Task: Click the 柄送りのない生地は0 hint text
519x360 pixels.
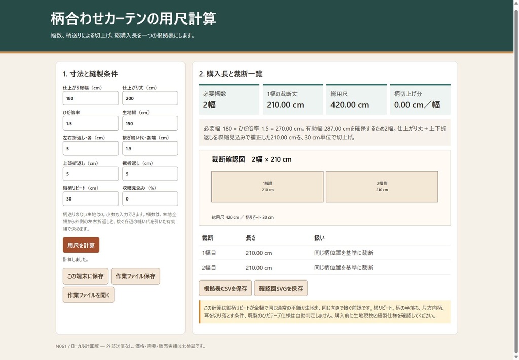Action: tap(121, 221)
